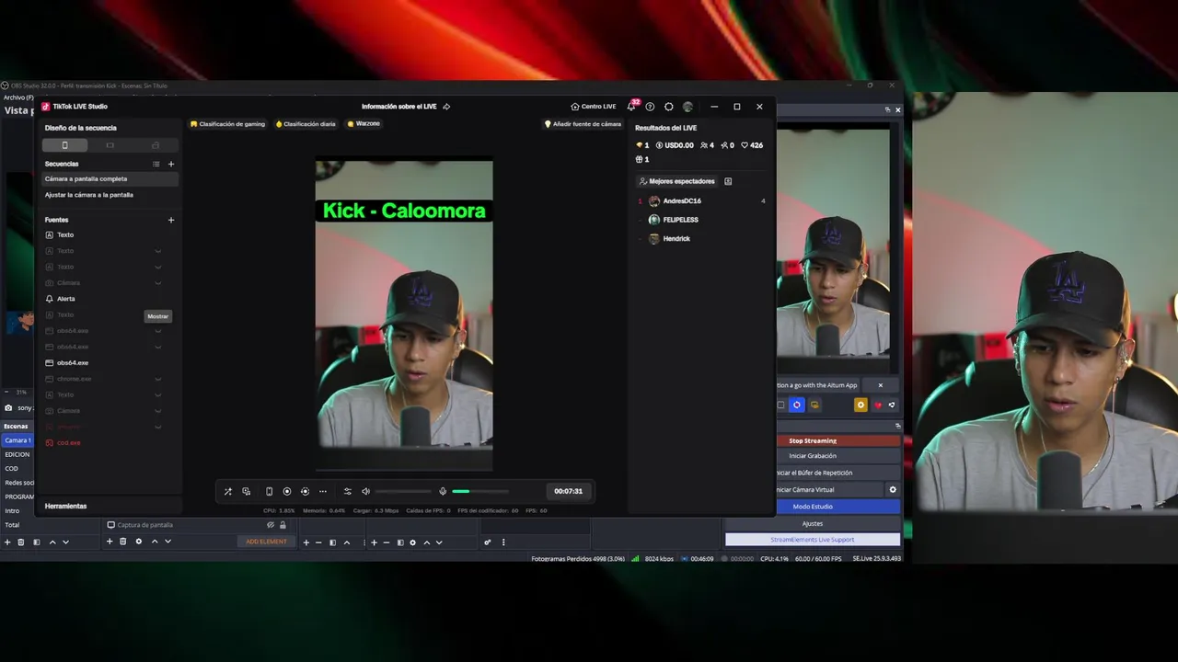Screen dimensions: 1178x662
Task: Click the target capture icon in control bar
Action: pyautogui.click(x=305, y=491)
